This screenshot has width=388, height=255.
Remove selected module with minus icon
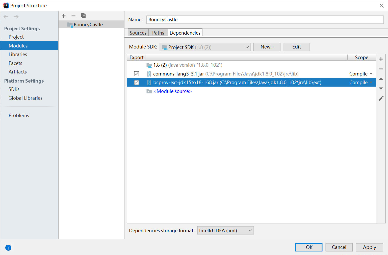tap(73, 16)
